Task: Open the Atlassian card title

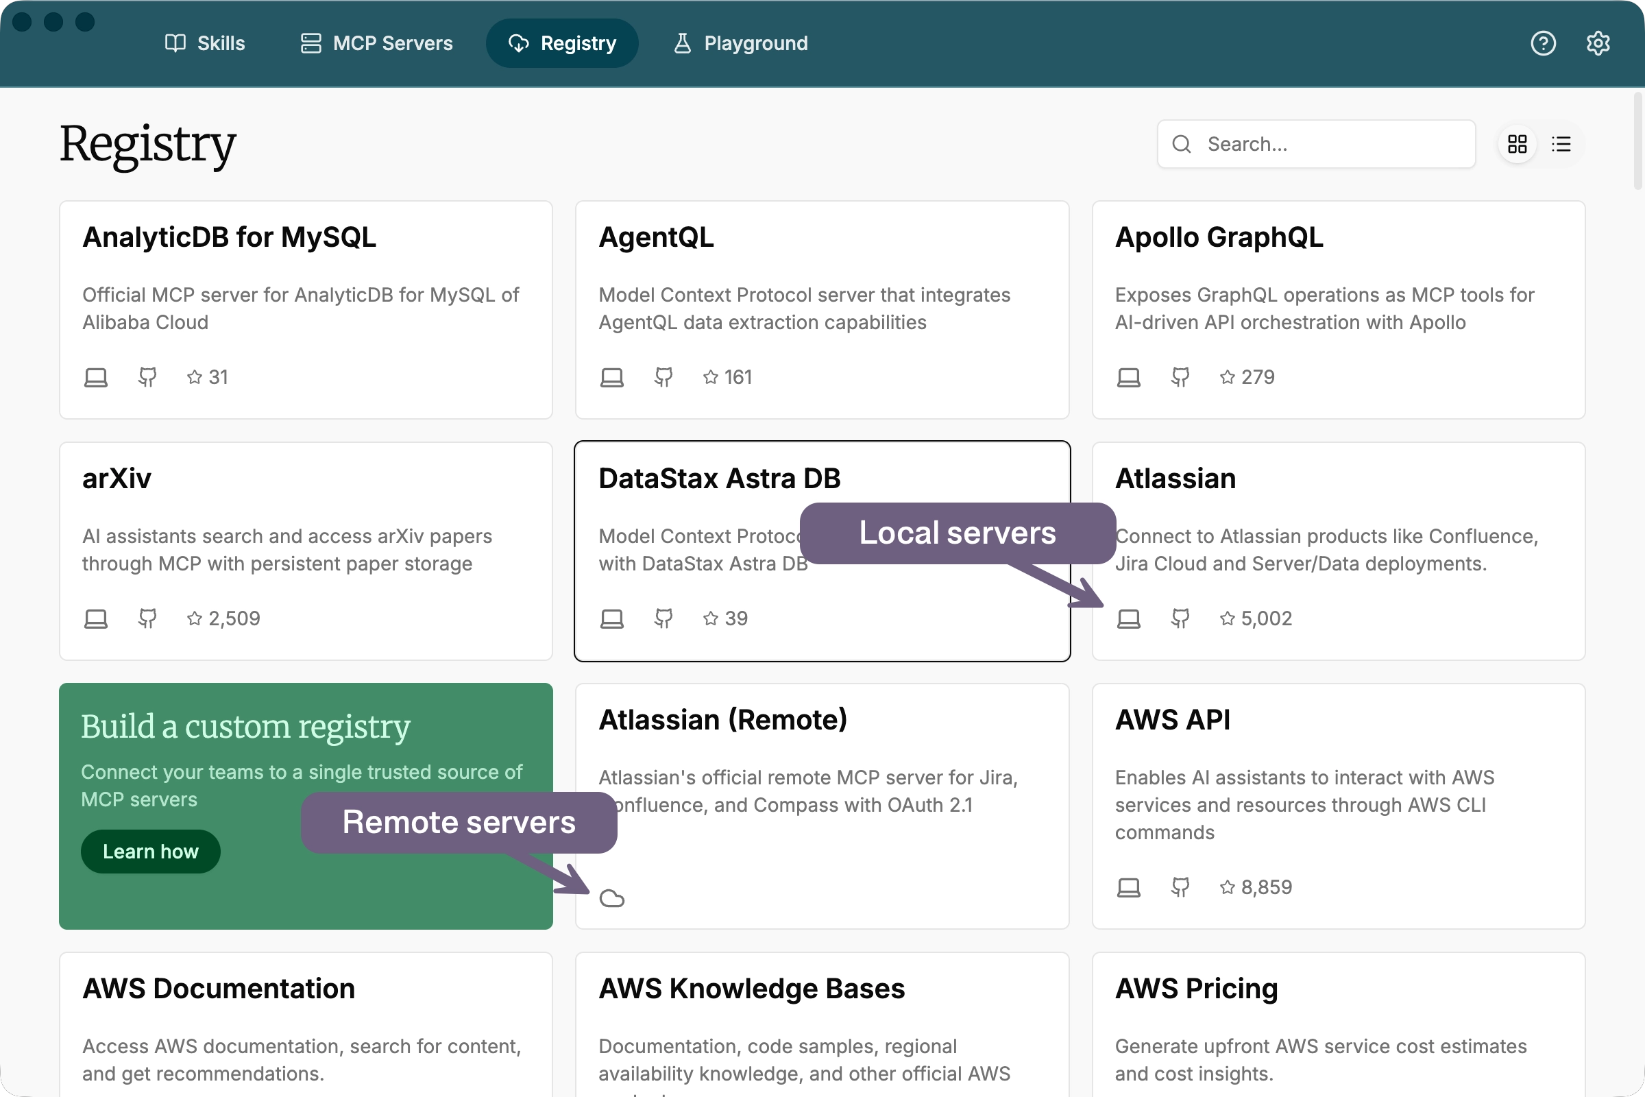Action: 1175,479
